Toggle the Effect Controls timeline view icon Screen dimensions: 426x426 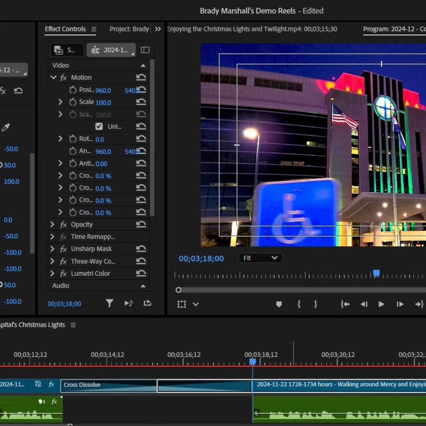point(145,50)
